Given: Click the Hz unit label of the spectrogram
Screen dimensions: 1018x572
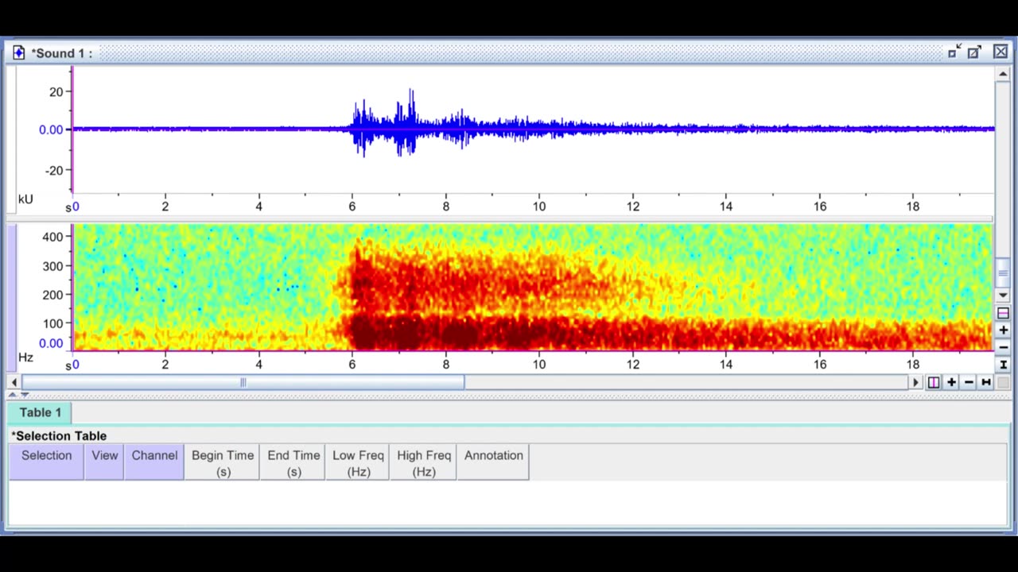Looking at the screenshot, I should click(25, 357).
